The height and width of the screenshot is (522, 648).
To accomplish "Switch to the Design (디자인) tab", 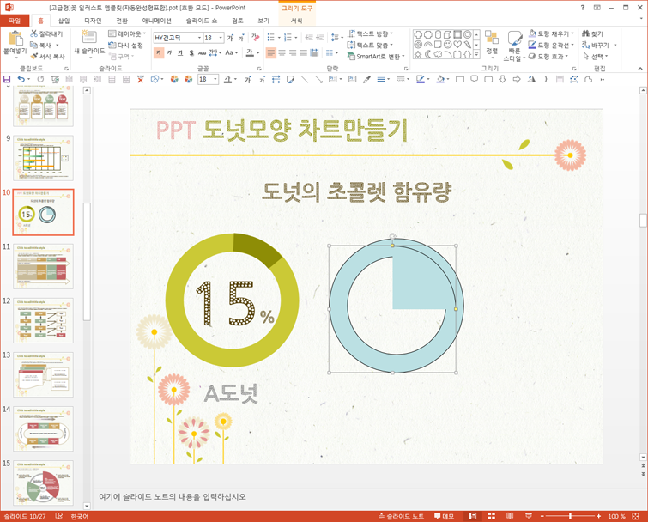I will coord(93,21).
